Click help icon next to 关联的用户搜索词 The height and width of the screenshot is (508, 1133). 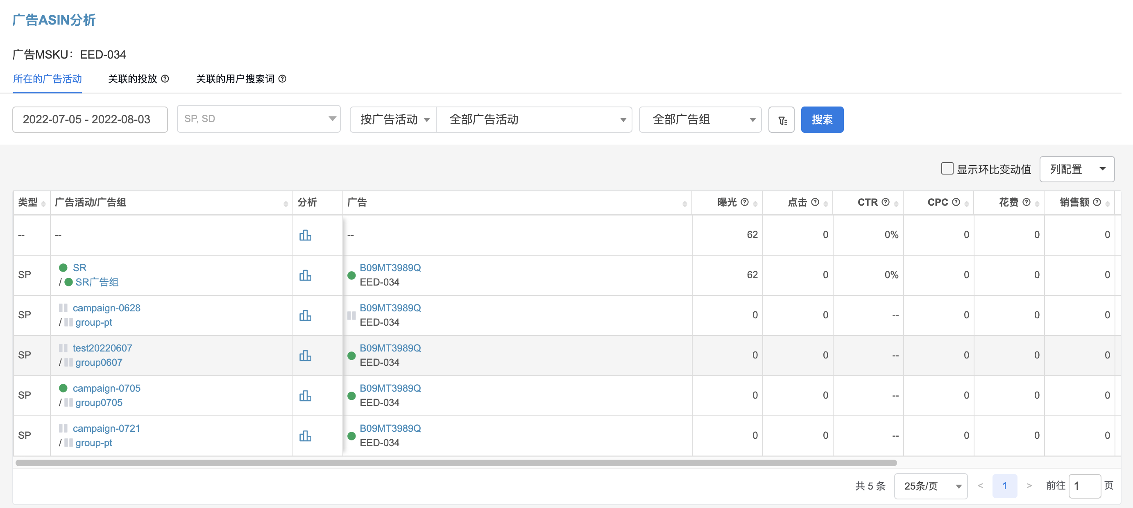[282, 79]
